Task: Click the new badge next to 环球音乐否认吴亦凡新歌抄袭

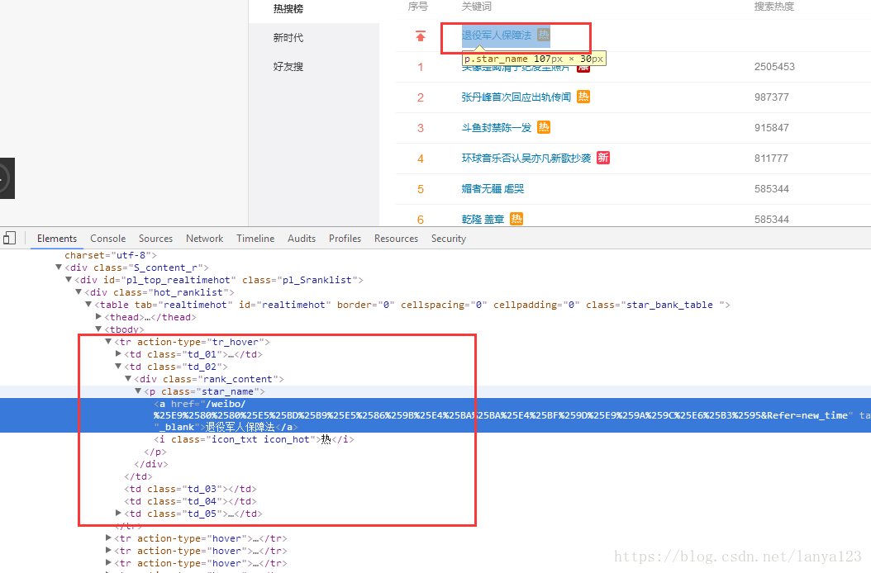Action: tap(603, 158)
